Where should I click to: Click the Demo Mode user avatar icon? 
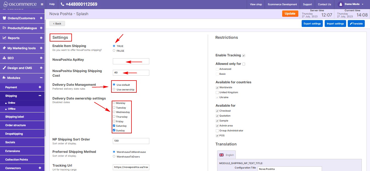click(x=341, y=4)
